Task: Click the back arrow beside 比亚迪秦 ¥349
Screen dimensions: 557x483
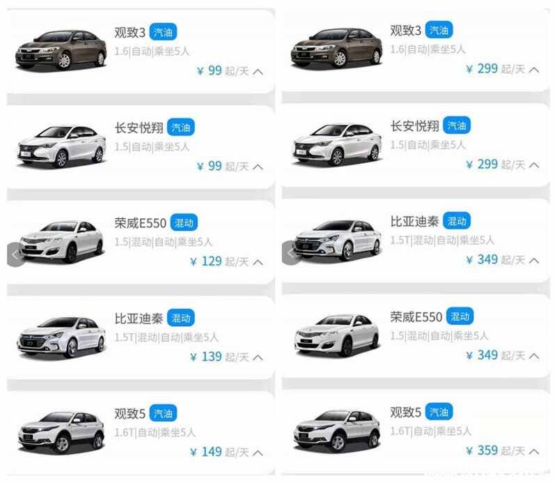Action: [x=291, y=253]
